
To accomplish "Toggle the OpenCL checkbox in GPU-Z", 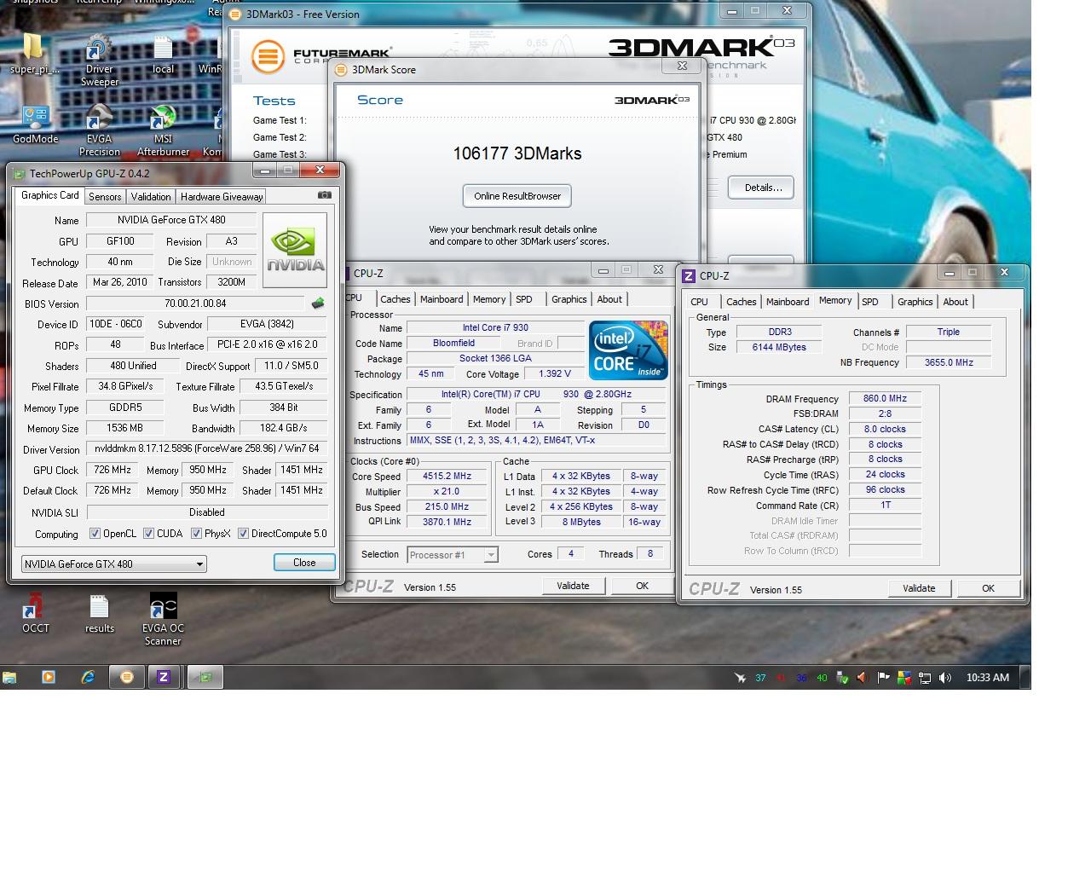I will point(95,534).
